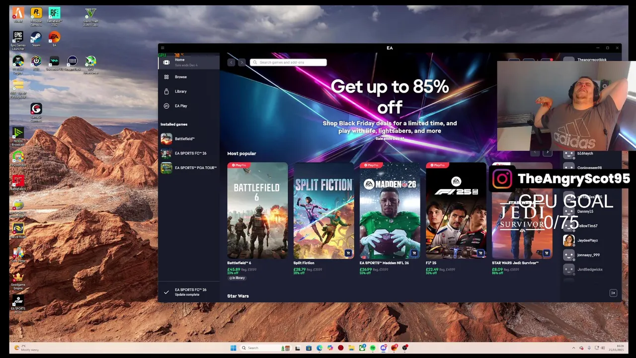Open EA Play in the sidebar
636x358 pixels.
189,106
